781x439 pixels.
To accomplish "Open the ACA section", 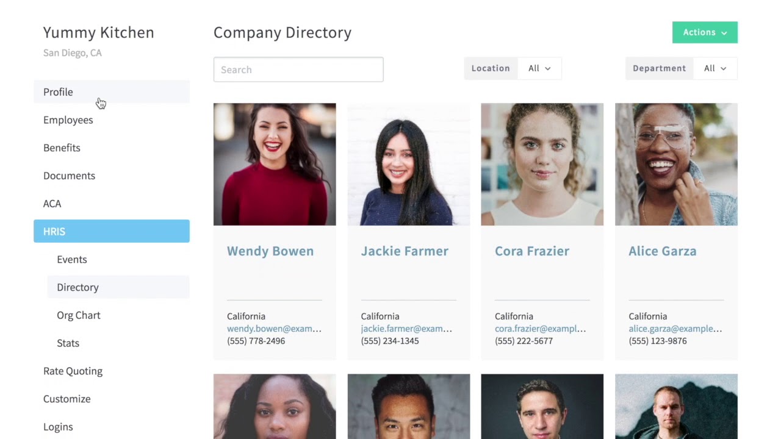I will click(52, 204).
